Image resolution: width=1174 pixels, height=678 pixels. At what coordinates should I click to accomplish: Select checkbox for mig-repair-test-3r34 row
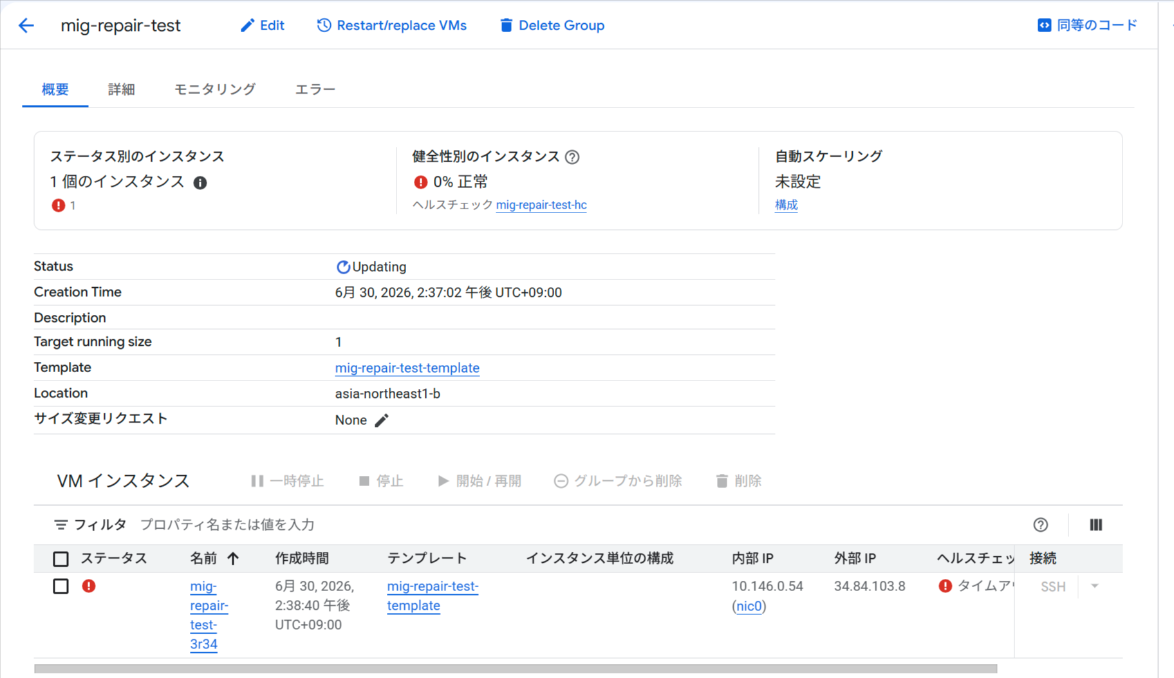[61, 587]
